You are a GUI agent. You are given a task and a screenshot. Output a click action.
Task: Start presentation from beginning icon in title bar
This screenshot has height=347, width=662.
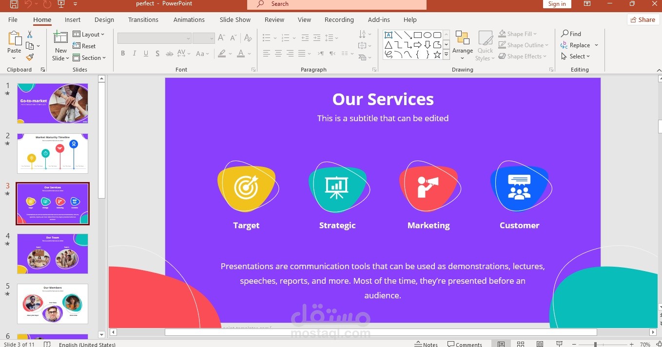[61, 4]
